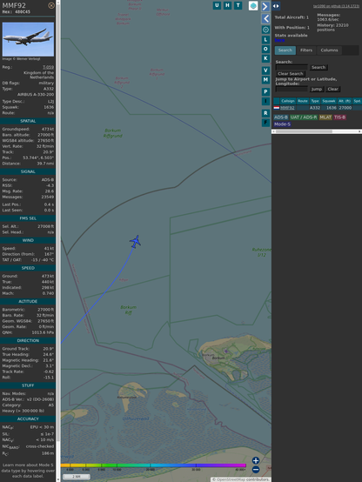Sort table by Callsign column
362x482 pixels.
288,101
